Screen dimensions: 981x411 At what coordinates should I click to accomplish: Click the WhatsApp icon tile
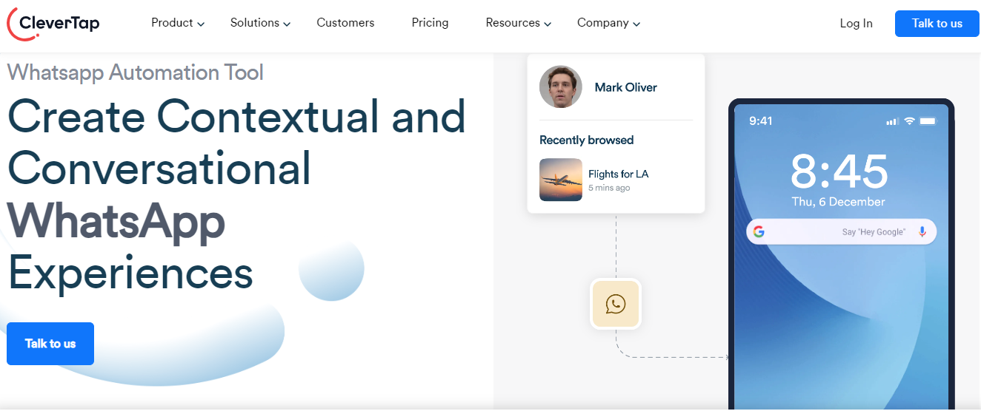[x=616, y=304]
